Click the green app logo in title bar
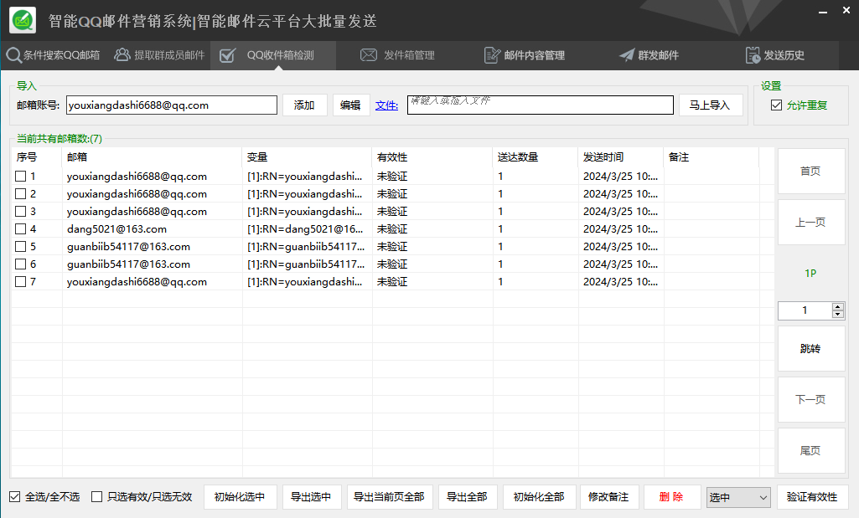The width and height of the screenshot is (859, 518). click(x=23, y=21)
